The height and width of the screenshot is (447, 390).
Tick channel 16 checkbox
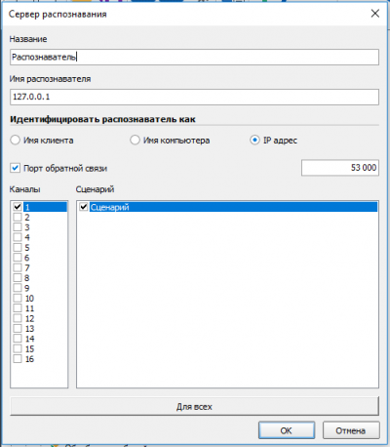[x=18, y=359]
